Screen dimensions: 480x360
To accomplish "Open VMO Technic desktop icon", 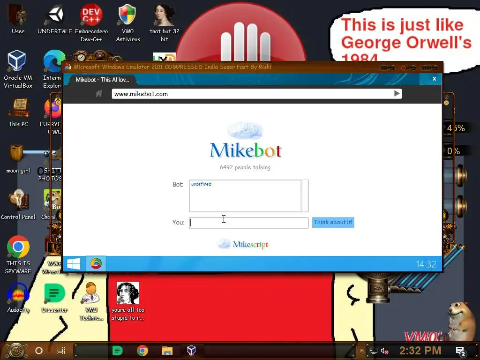I will coord(91,301).
